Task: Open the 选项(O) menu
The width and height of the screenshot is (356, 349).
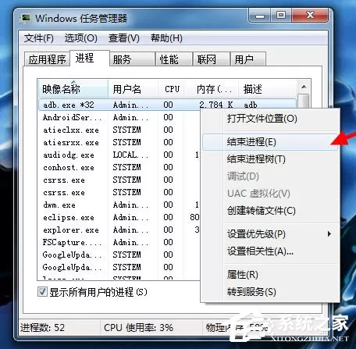Action: coord(81,38)
